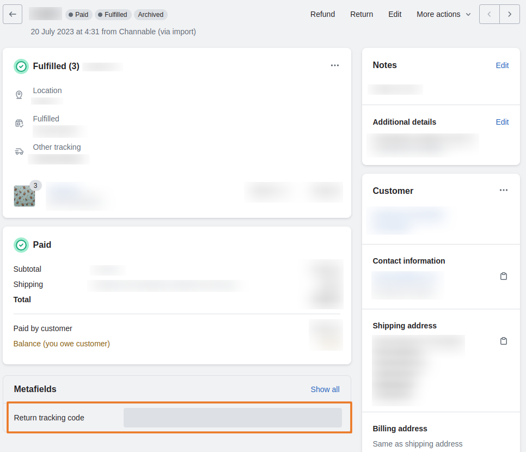Go to previous order arrow
The image size is (526, 452).
click(489, 14)
